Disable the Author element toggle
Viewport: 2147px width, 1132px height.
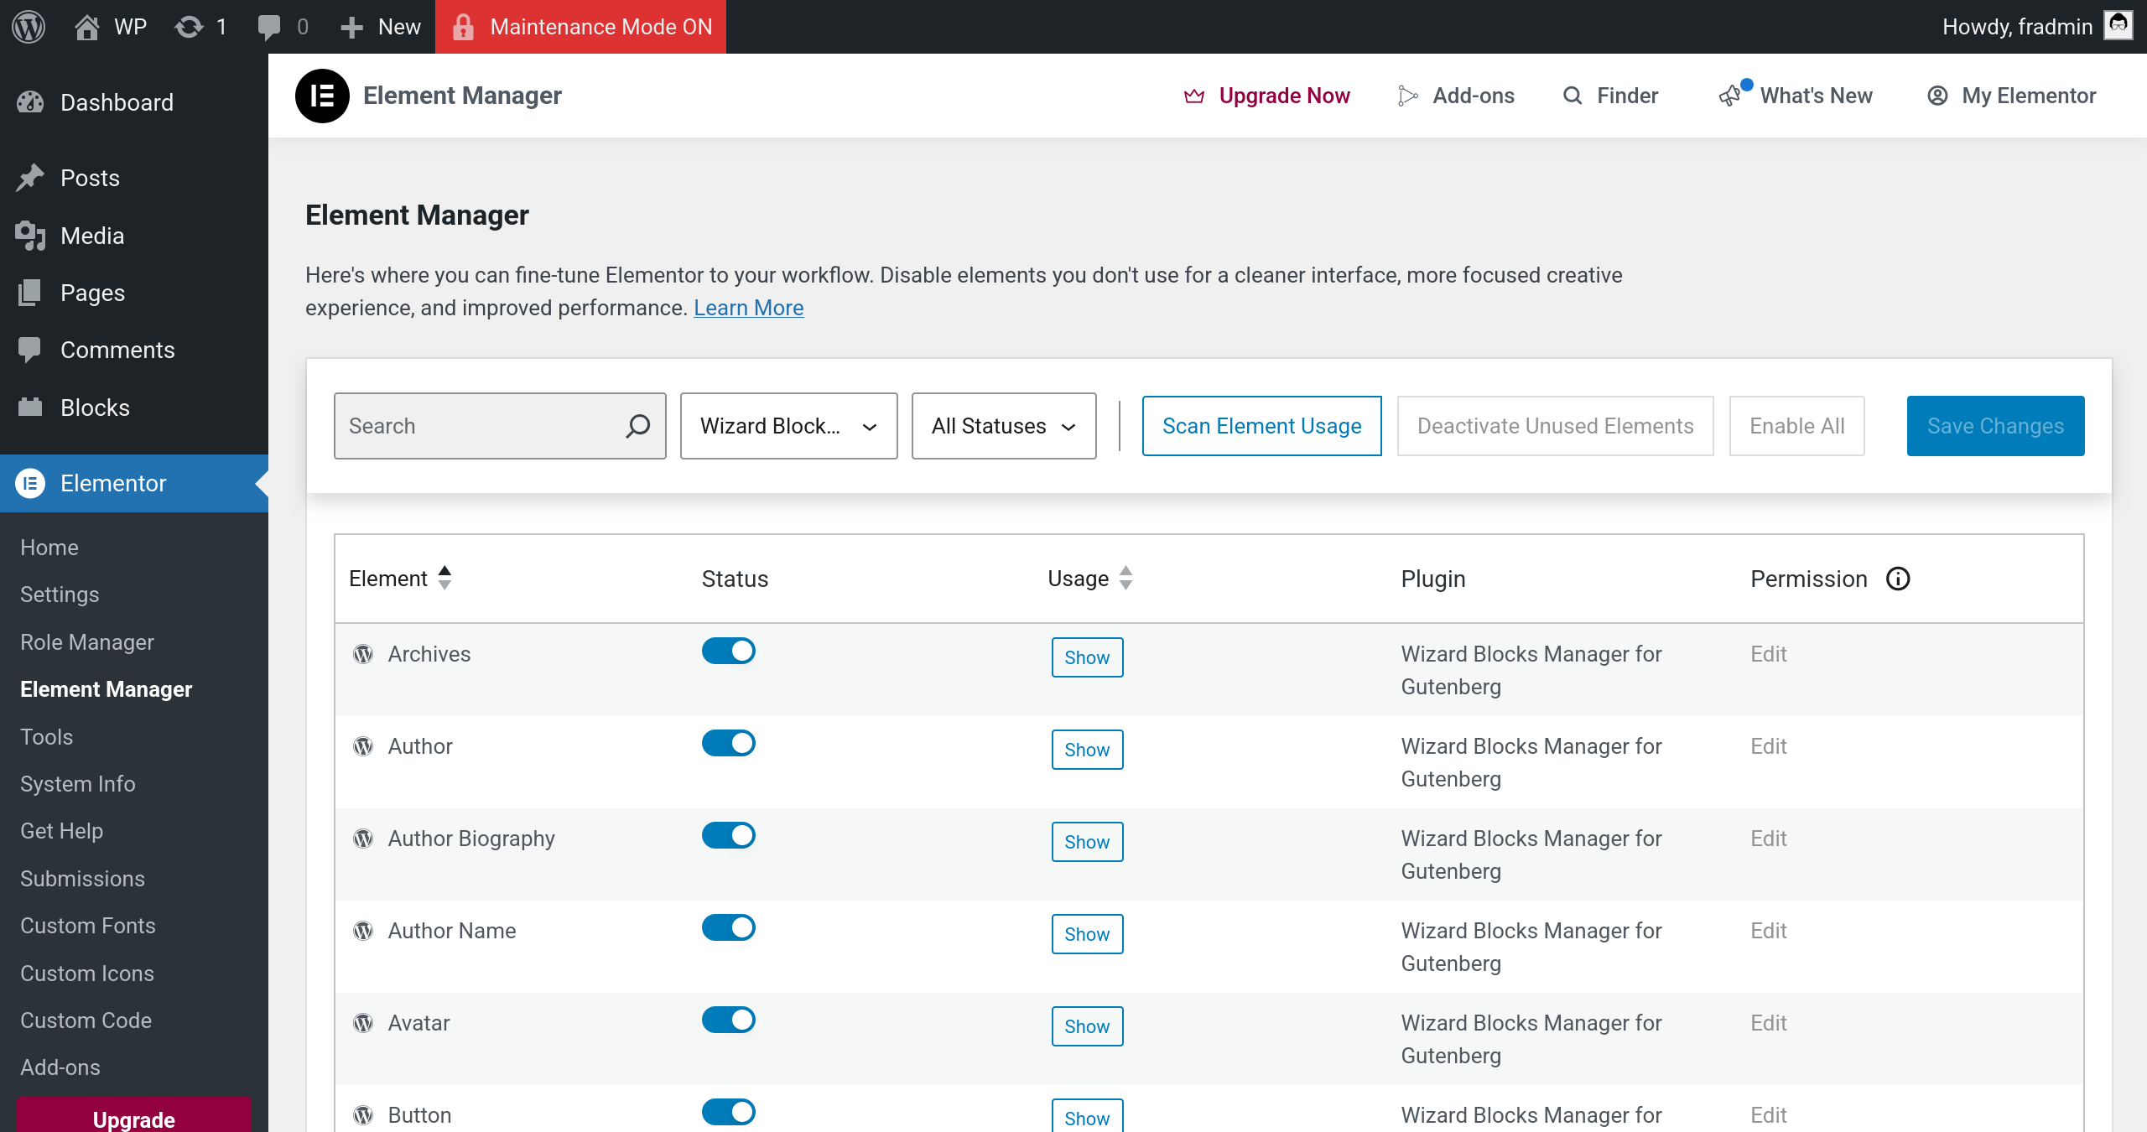[729, 743]
